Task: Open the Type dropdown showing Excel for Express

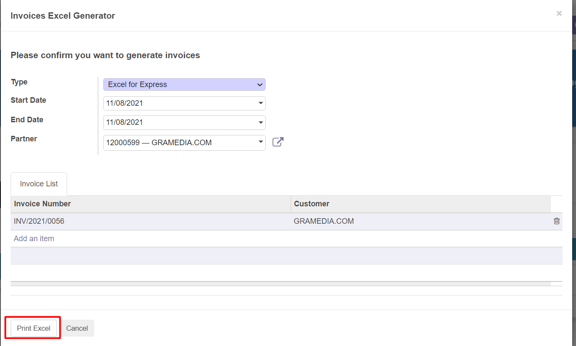Action: pos(184,84)
